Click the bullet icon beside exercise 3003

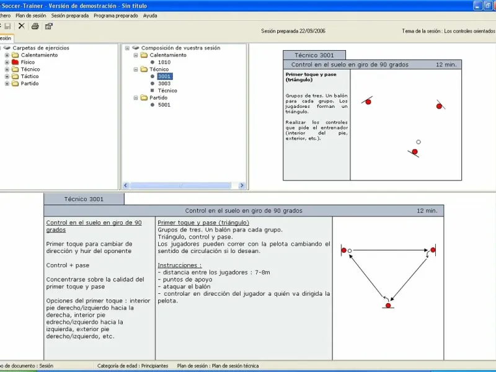point(153,84)
